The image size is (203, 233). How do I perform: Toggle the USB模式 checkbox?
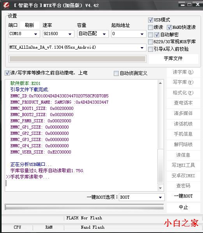click(150, 20)
